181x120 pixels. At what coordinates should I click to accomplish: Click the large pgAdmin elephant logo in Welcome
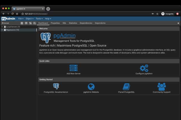[x=46, y=38]
